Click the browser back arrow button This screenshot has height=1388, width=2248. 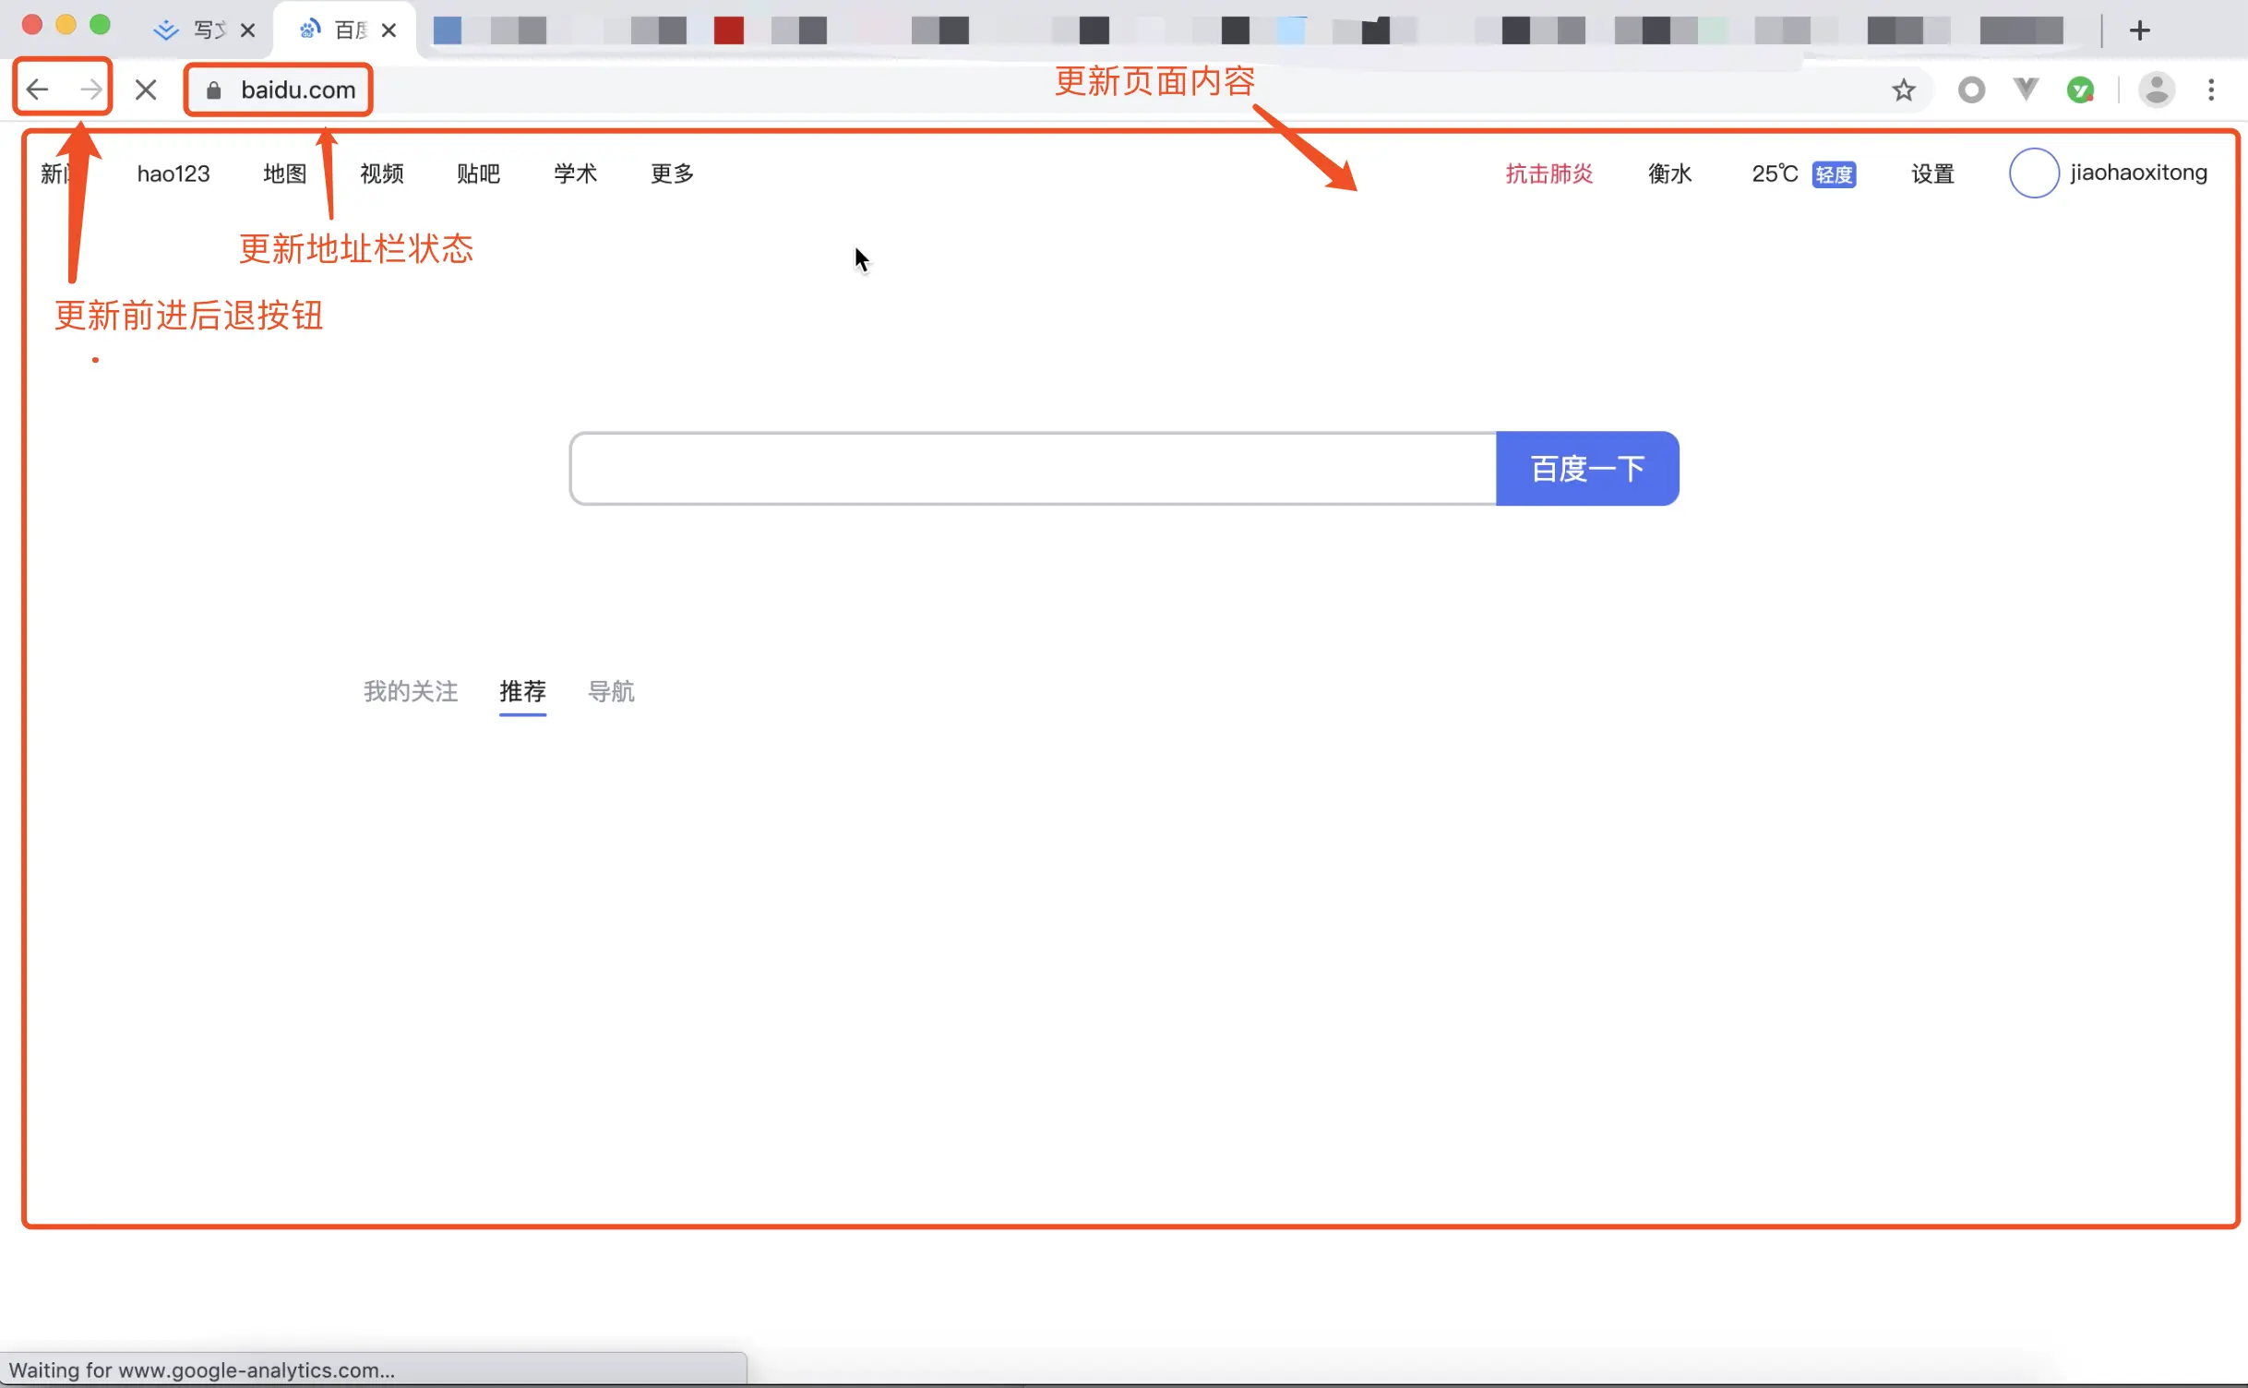37,90
